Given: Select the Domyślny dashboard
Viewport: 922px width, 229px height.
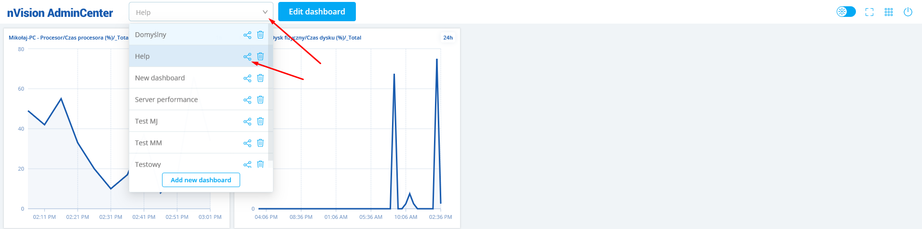Looking at the screenshot, I should 150,35.
